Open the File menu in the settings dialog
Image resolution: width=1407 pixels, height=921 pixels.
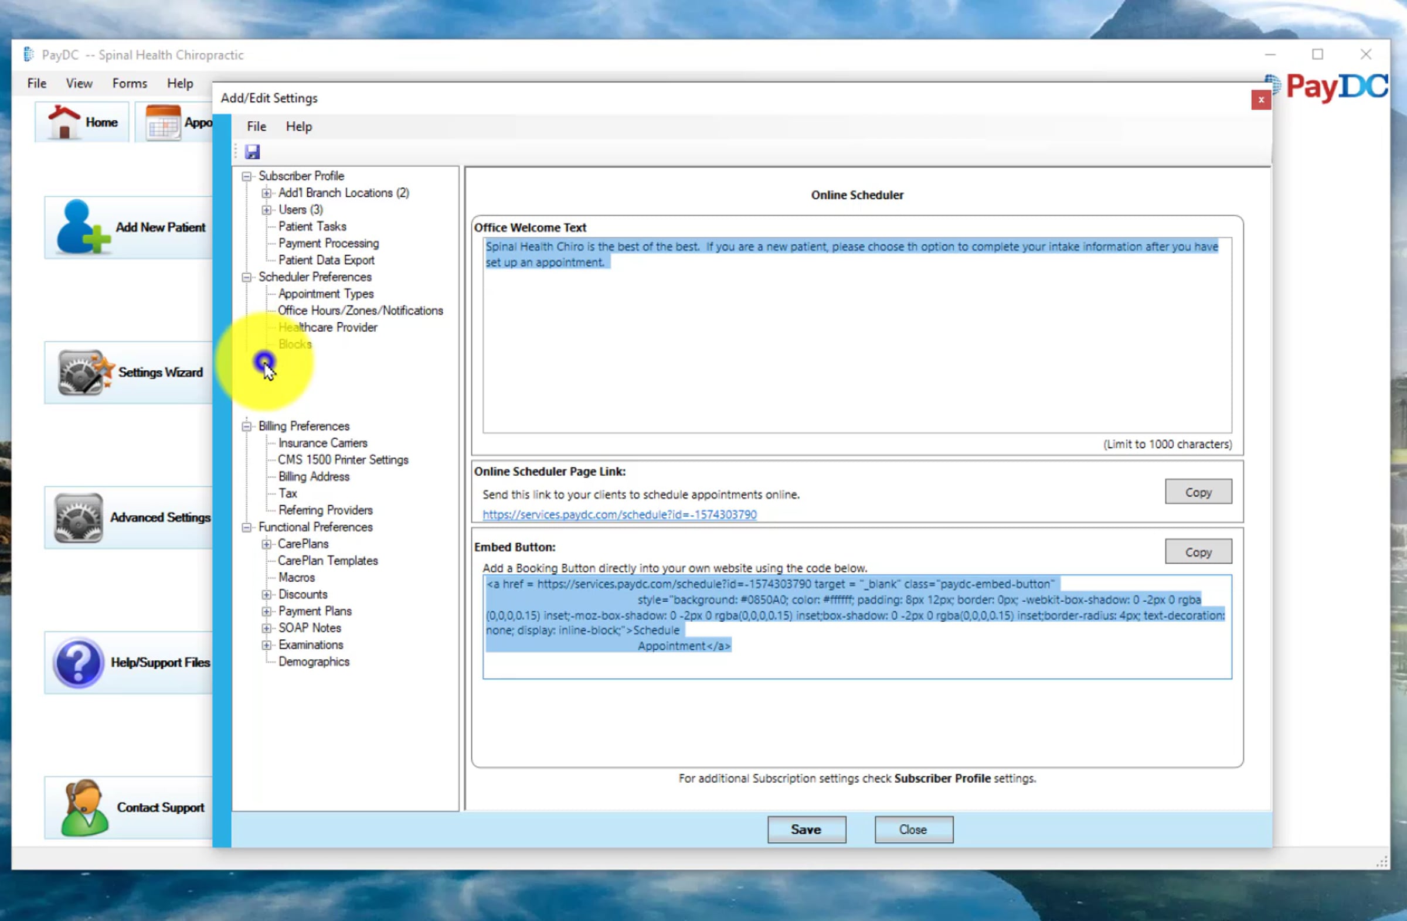pos(256,127)
